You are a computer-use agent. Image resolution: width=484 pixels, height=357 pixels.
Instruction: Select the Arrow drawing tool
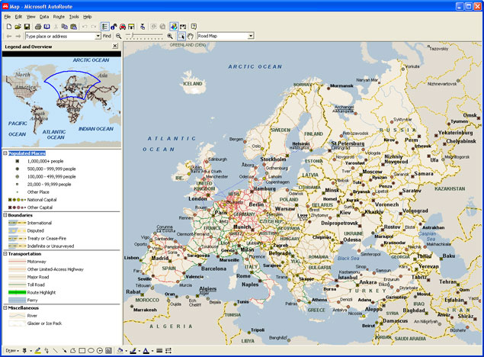64,350
